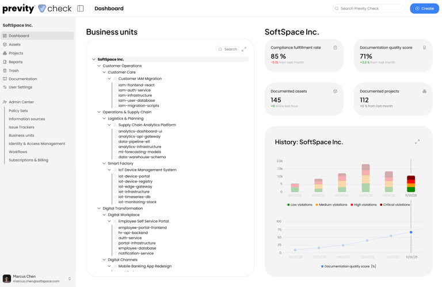
Task: Click the project icon beside Customer IAM Migration
Action: 115,79
